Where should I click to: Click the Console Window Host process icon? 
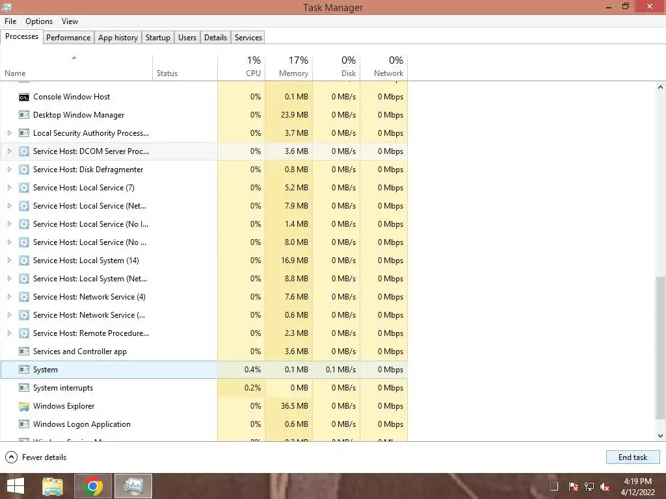pos(24,97)
